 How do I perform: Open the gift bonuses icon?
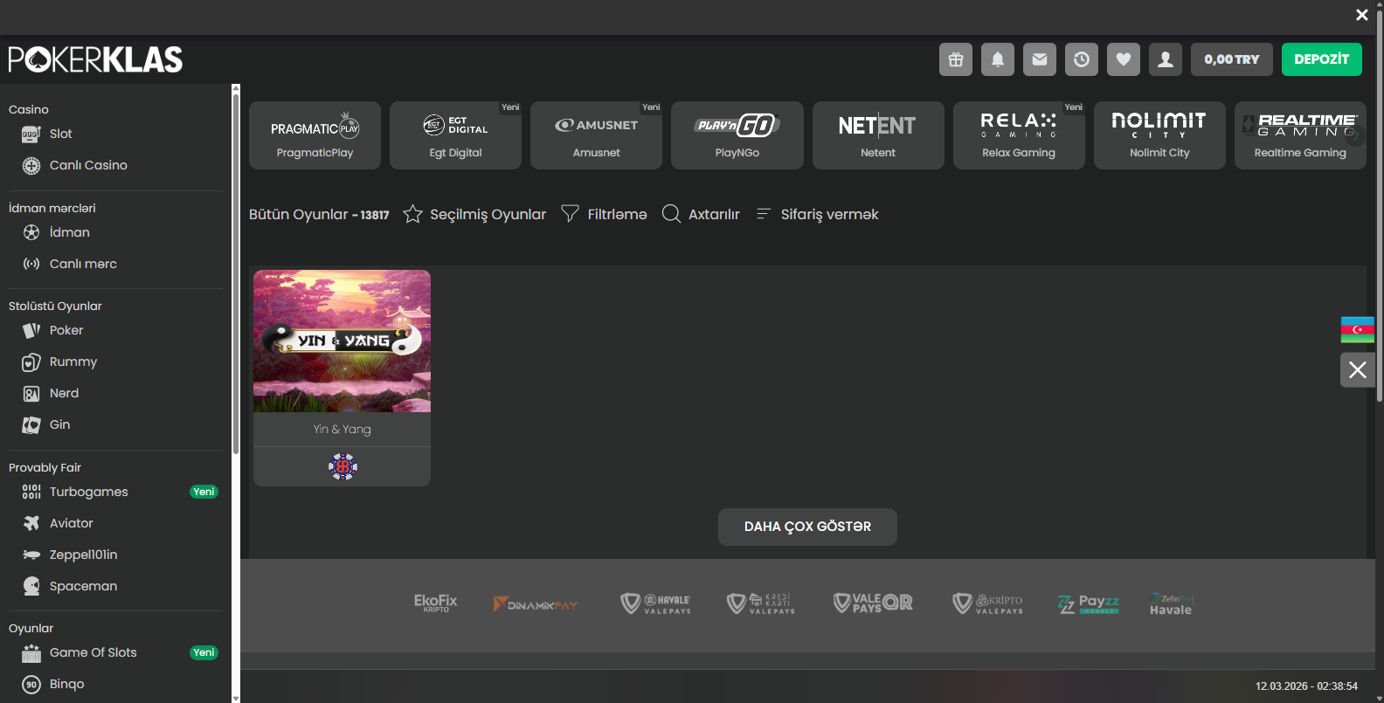point(956,59)
